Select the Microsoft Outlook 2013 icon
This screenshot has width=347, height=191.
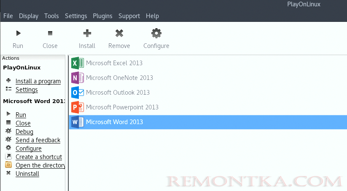coord(78,93)
